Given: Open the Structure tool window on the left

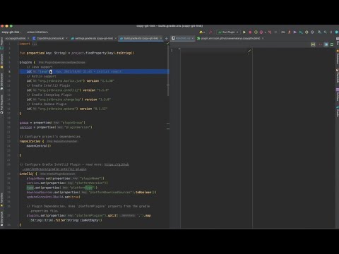Looking at the screenshot, I should click(x=1, y=61).
